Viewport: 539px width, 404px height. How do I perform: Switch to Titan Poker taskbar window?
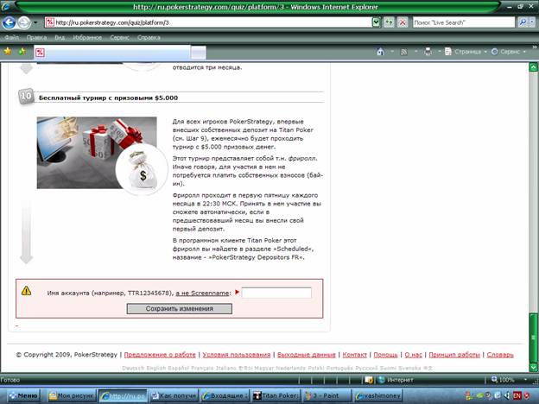pyautogui.click(x=276, y=395)
